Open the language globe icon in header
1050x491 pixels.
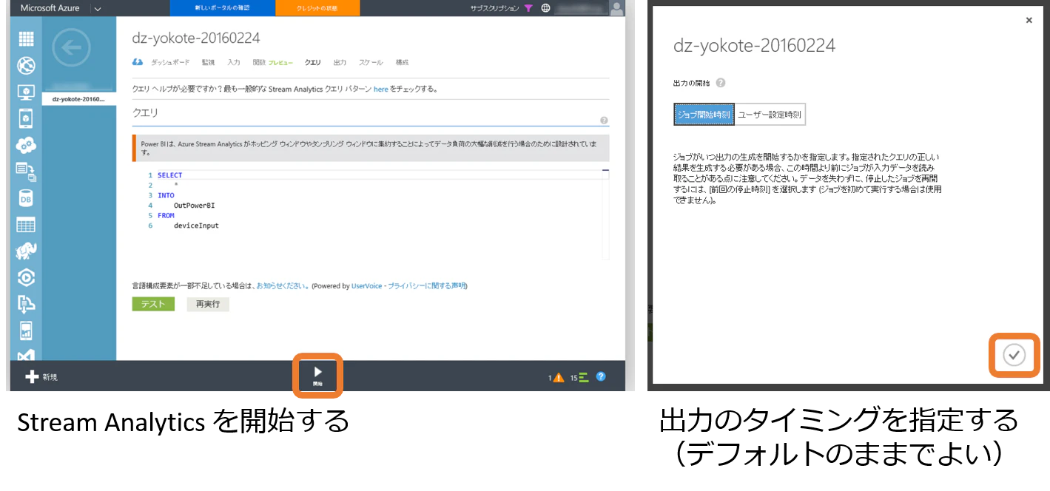click(546, 8)
